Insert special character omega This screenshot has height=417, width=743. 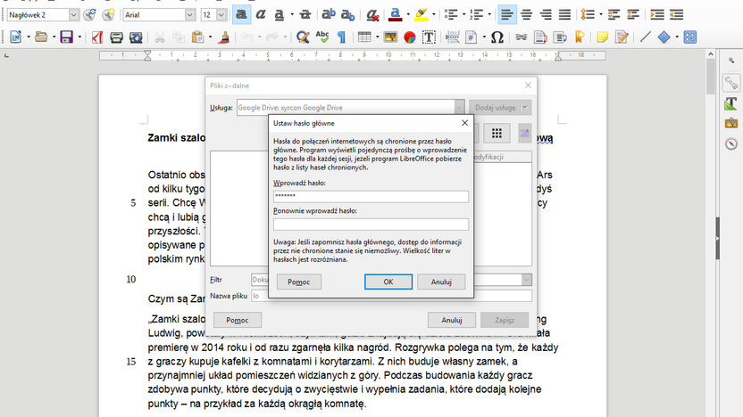click(x=497, y=37)
